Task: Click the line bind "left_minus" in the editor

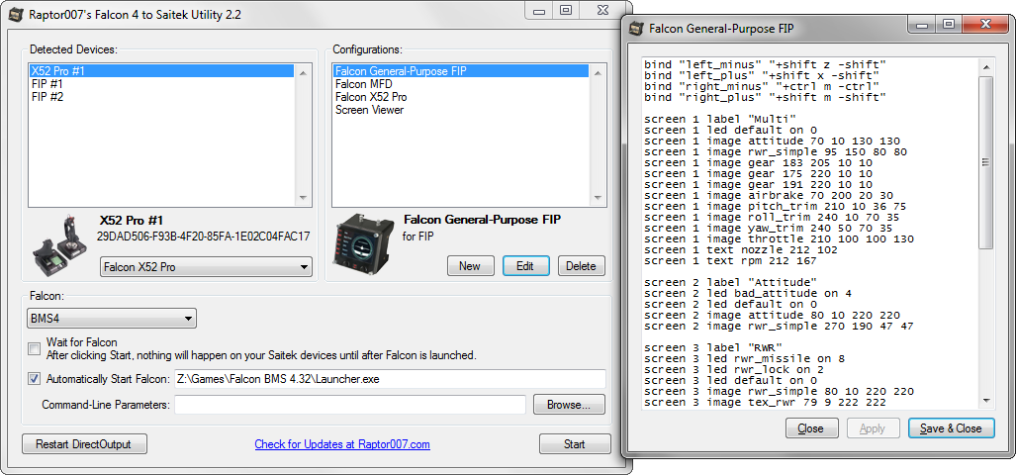Action: pos(765,64)
